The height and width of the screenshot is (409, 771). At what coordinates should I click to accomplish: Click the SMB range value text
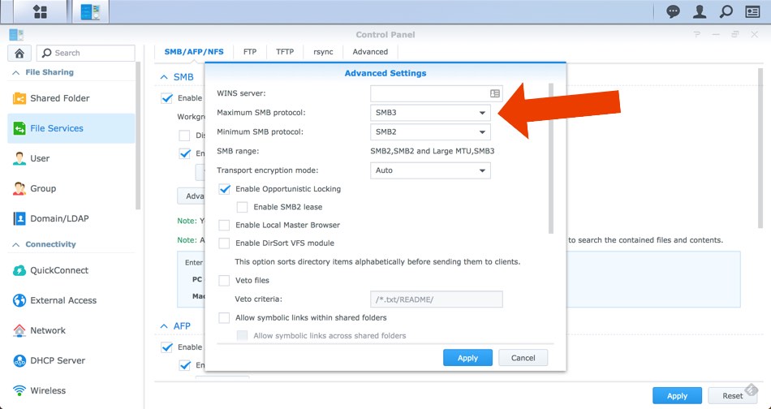pos(433,151)
